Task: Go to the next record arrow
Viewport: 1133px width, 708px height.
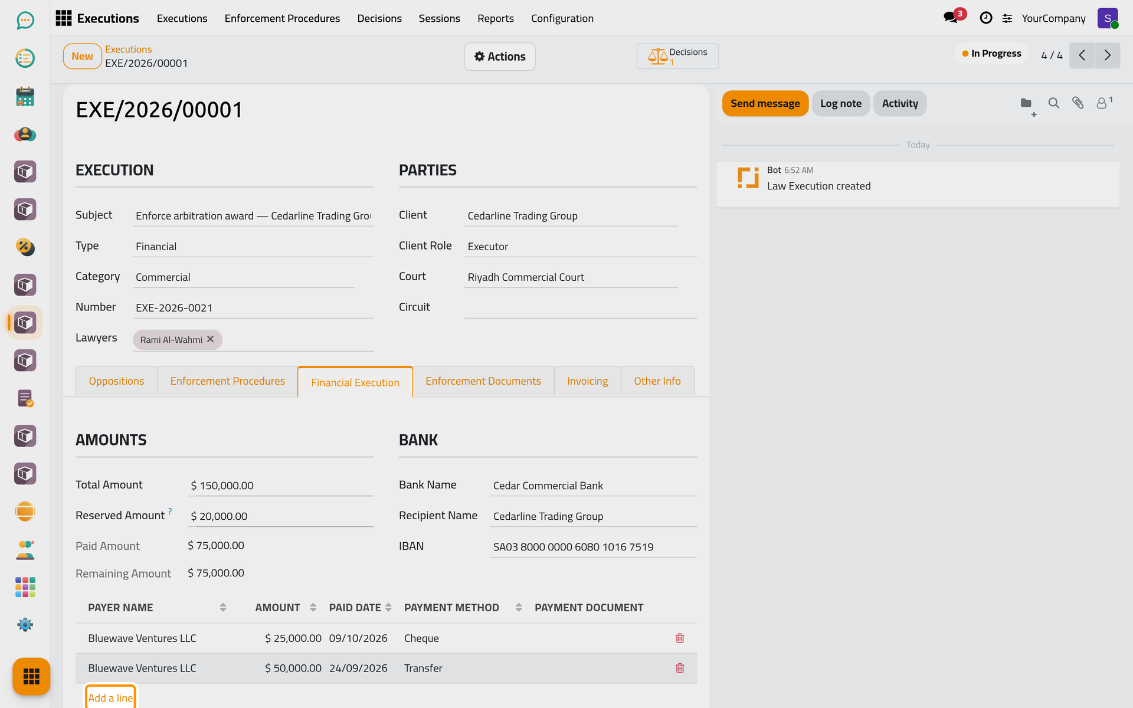Action: point(1108,55)
